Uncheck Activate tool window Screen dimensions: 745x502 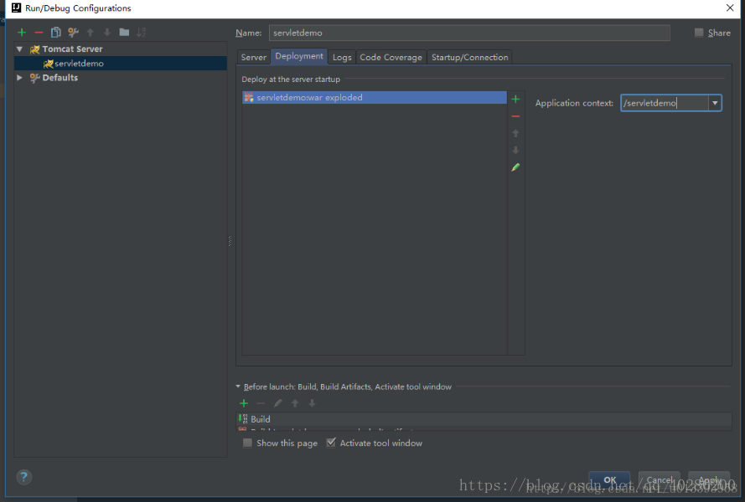coord(331,443)
